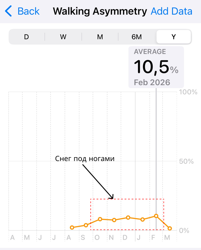
Task: Tap the 100% y-axis label
Action: point(188,92)
